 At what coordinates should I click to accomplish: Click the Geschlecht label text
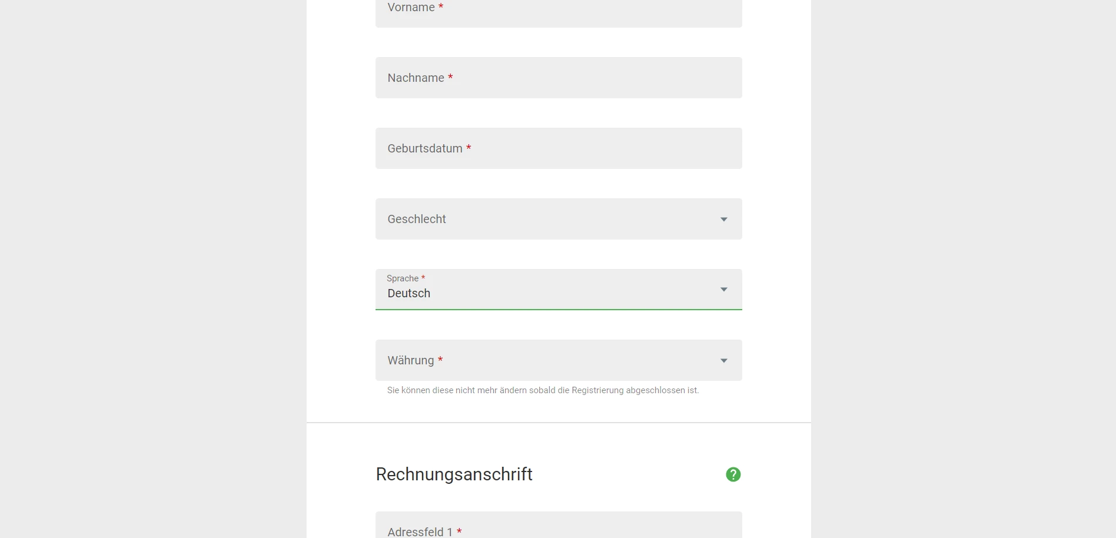click(417, 219)
